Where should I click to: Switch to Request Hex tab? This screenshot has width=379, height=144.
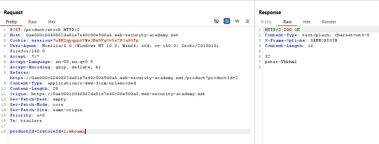coord(52,22)
